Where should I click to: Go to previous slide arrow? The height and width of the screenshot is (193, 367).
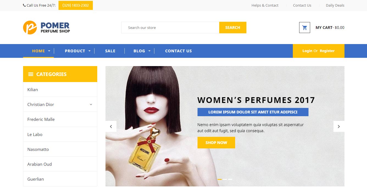pyautogui.click(x=111, y=126)
